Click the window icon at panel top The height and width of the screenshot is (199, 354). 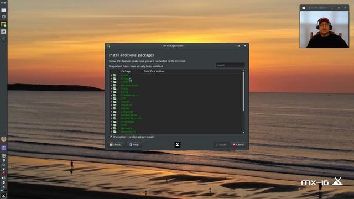(x=3, y=10)
